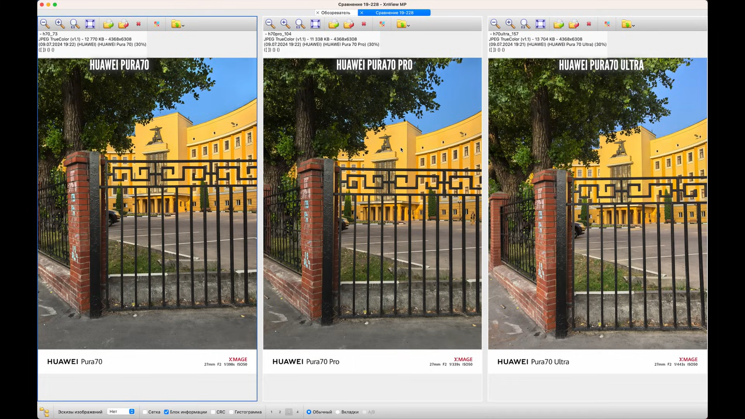Viewport: 745px width, 419px height.
Task: Fit left Pura70 image to window
Action: click(x=90, y=24)
